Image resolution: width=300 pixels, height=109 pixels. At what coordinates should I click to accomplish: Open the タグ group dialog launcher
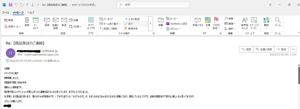click(221, 33)
